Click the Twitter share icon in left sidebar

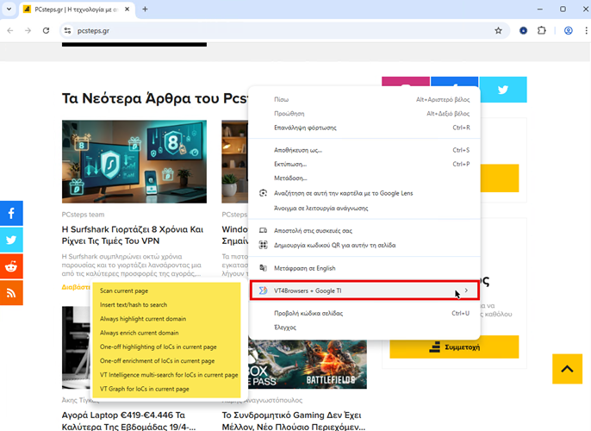pyautogui.click(x=11, y=240)
